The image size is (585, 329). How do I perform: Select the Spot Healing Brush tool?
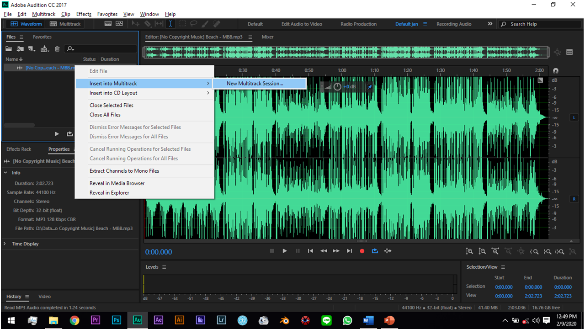pyautogui.click(x=217, y=24)
